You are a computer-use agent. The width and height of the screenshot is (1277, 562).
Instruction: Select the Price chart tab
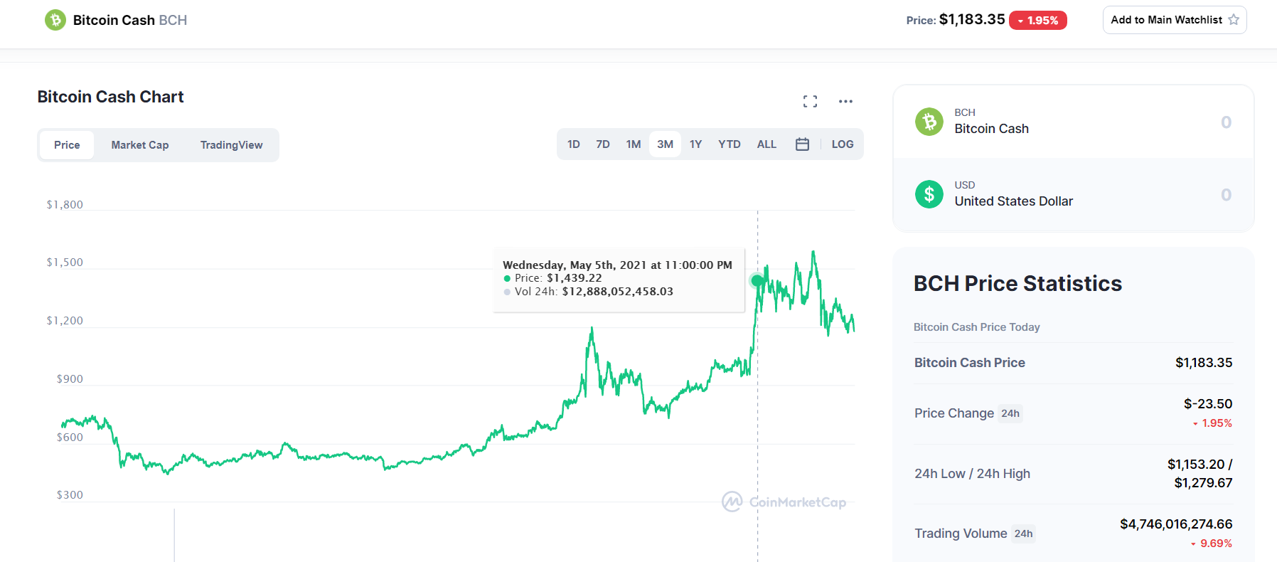pos(67,145)
